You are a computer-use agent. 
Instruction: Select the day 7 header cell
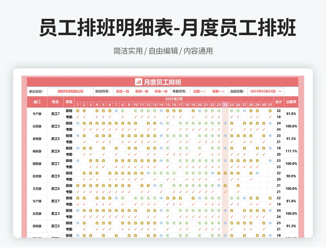click(116, 105)
